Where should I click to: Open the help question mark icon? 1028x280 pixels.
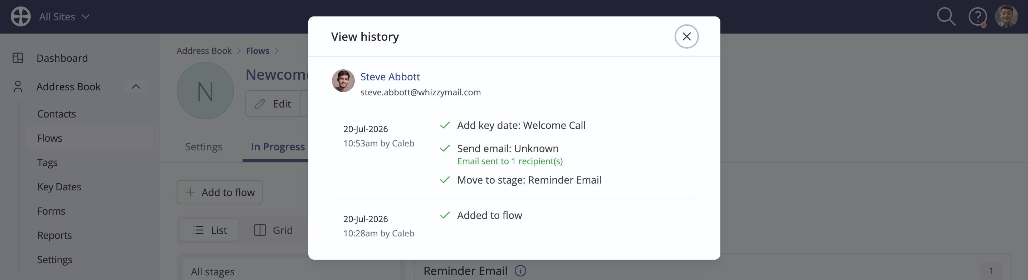[977, 17]
